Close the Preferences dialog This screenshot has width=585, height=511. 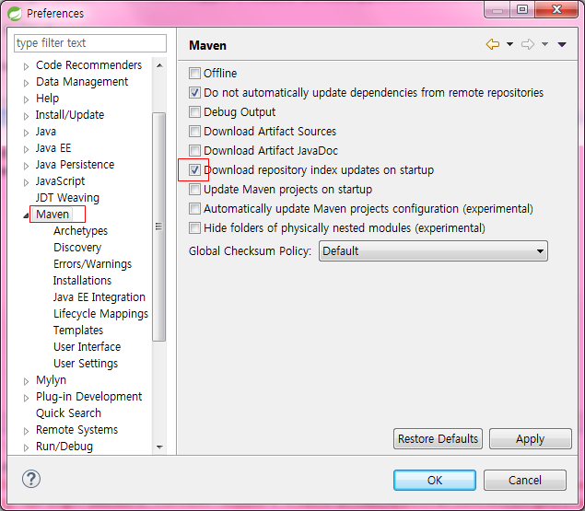[556, 9]
